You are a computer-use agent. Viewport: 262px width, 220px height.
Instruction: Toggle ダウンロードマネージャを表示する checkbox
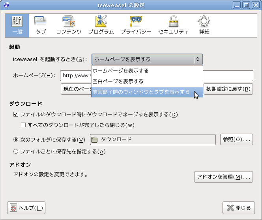coord(16,114)
